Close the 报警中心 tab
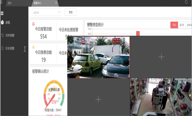Image resolution: width=192 pixels, height=116 pixels. point(56,3)
